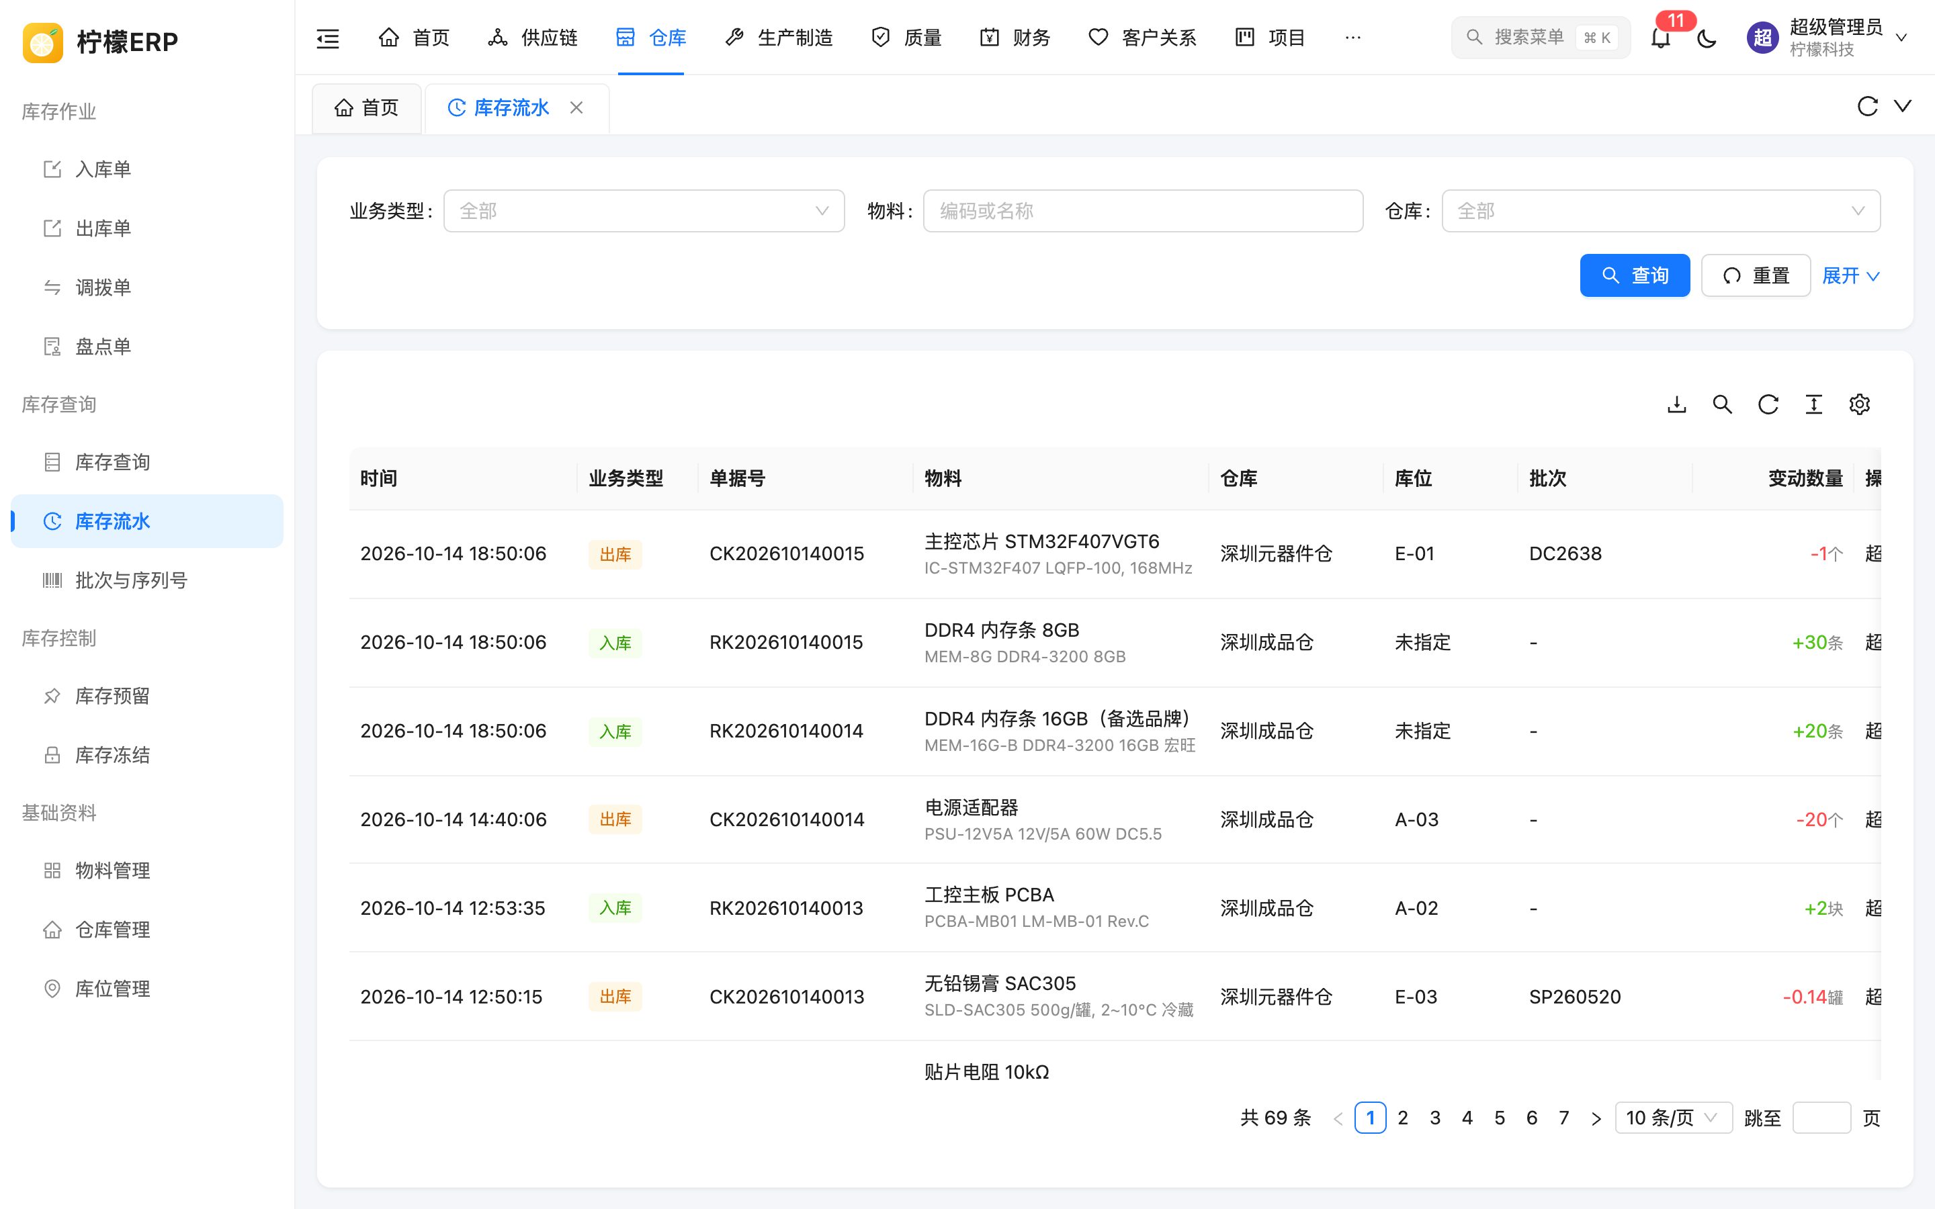Click the table search magnifier icon

pos(1722,404)
